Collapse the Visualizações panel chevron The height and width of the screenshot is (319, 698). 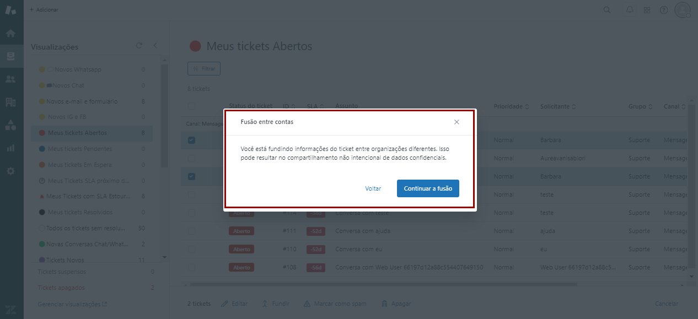pyautogui.click(x=155, y=46)
